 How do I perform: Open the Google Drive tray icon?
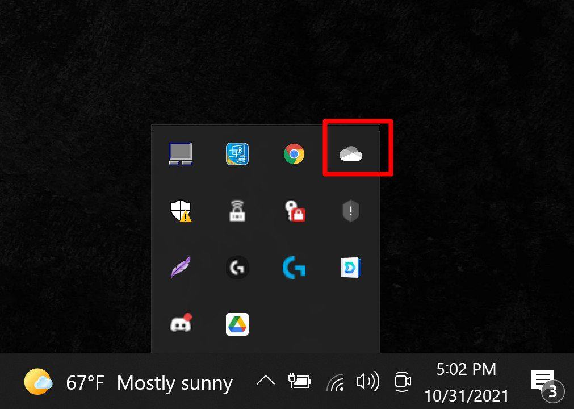coord(237,324)
